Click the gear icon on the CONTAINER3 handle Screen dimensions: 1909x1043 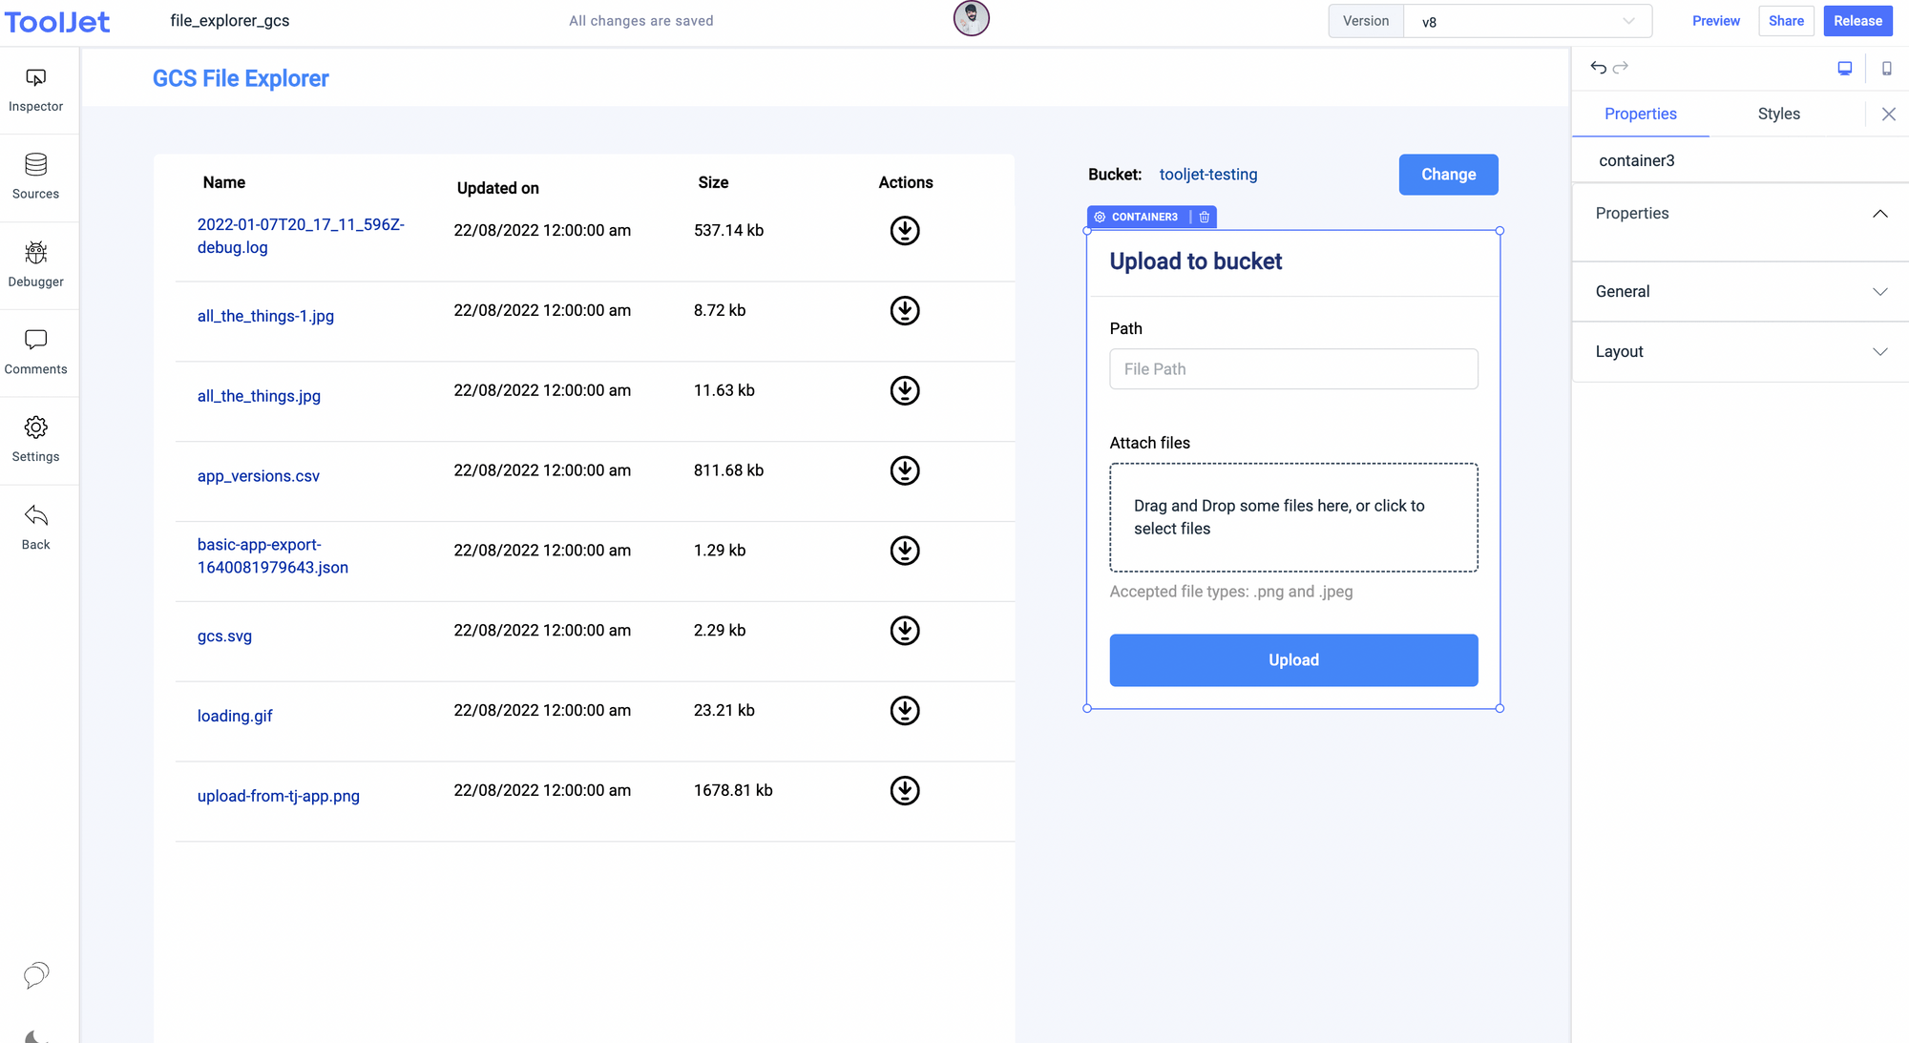[x=1100, y=217]
